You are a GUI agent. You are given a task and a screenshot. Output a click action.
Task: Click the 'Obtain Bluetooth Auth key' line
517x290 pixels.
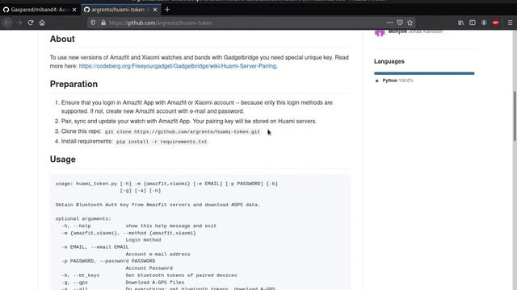pyautogui.click(x=158, y=205)
